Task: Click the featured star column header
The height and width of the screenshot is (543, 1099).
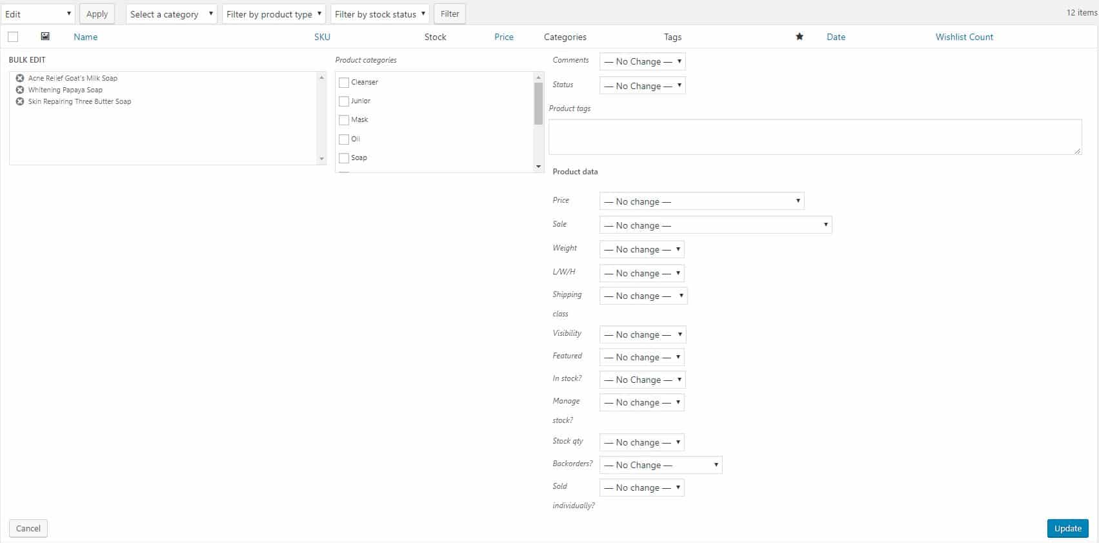Action: [800, 37]
